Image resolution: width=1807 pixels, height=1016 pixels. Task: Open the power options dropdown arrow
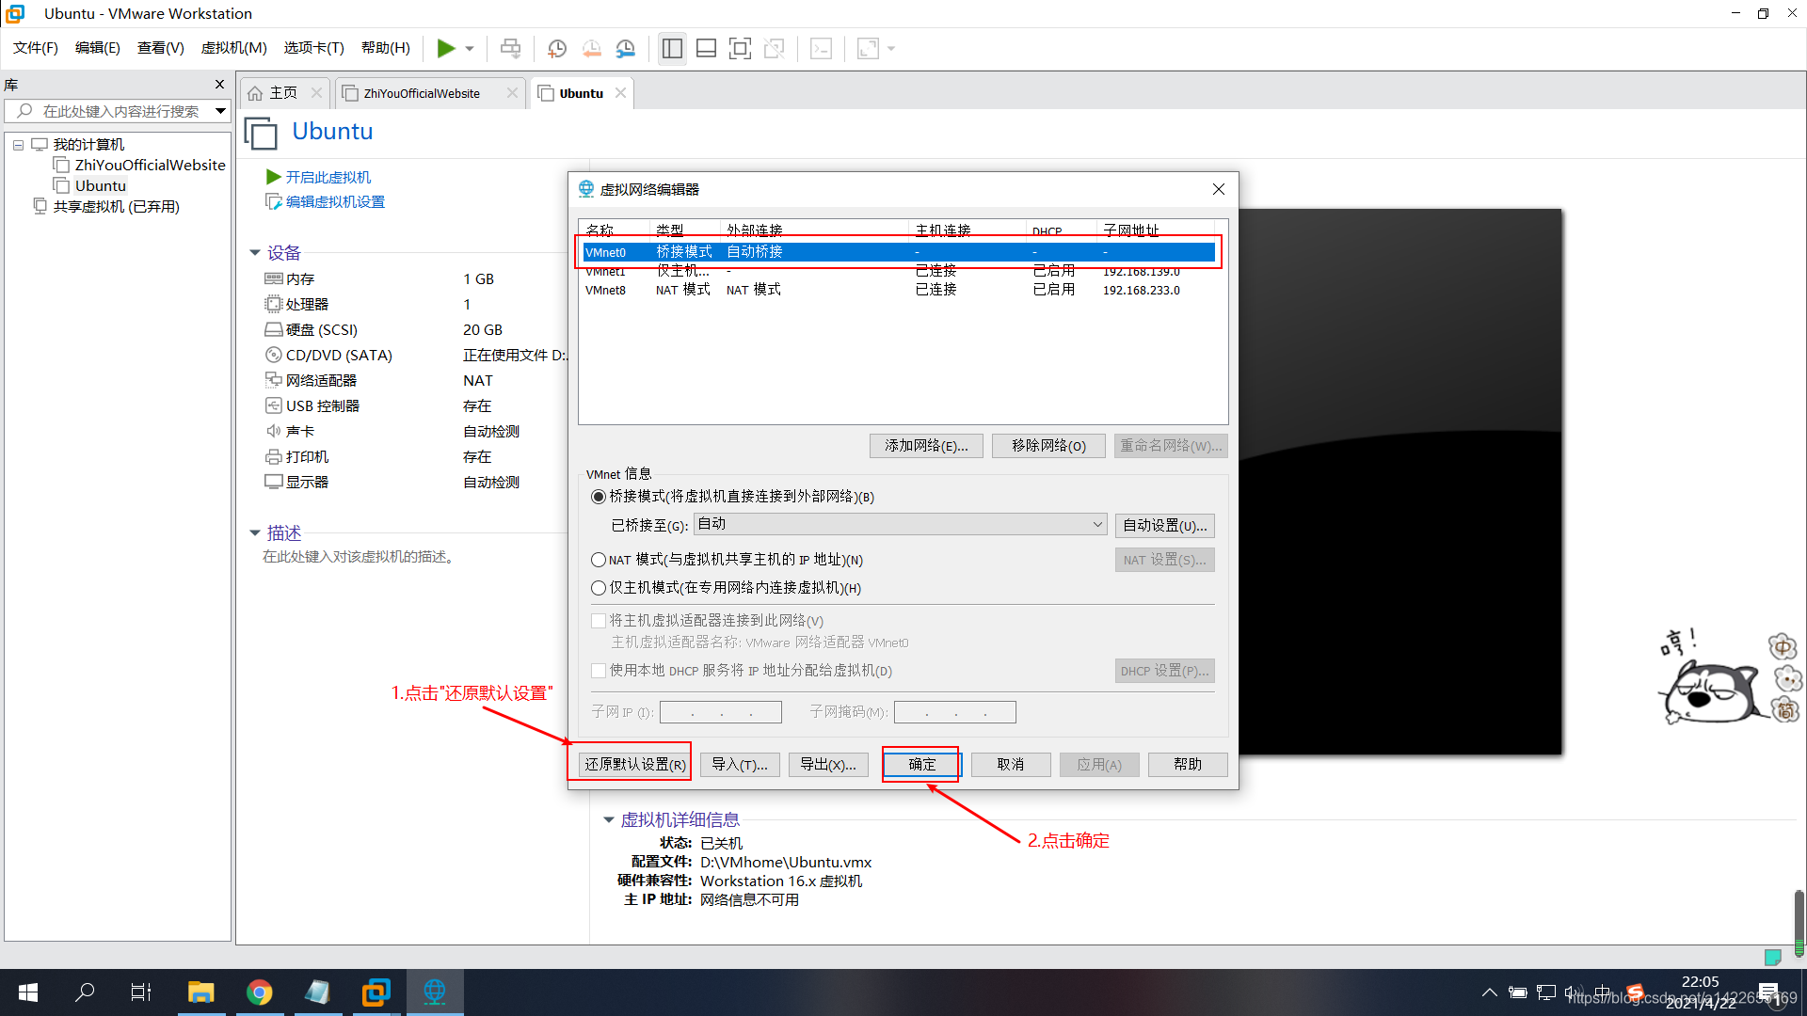470,48
